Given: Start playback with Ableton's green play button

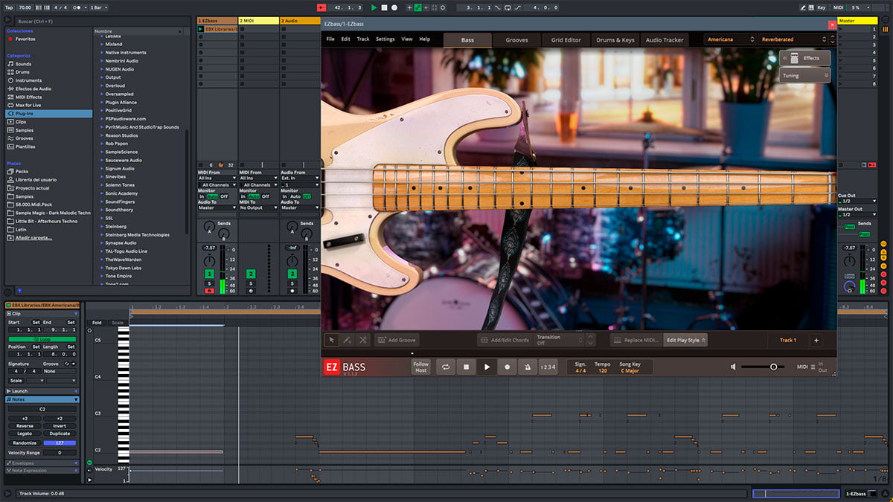Looking at the screenshot, I should point(374,7).
